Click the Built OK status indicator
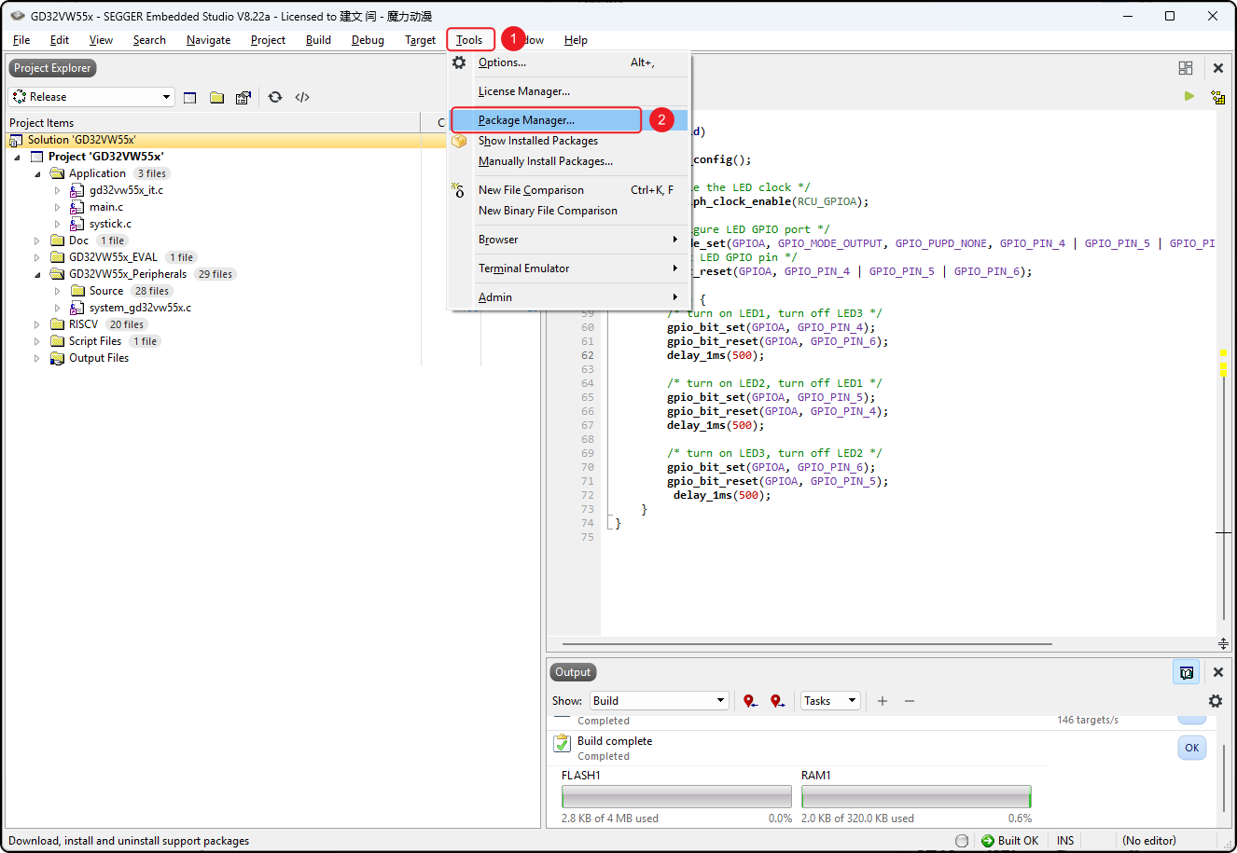The image size is (1237, 853). point(1009,840)
